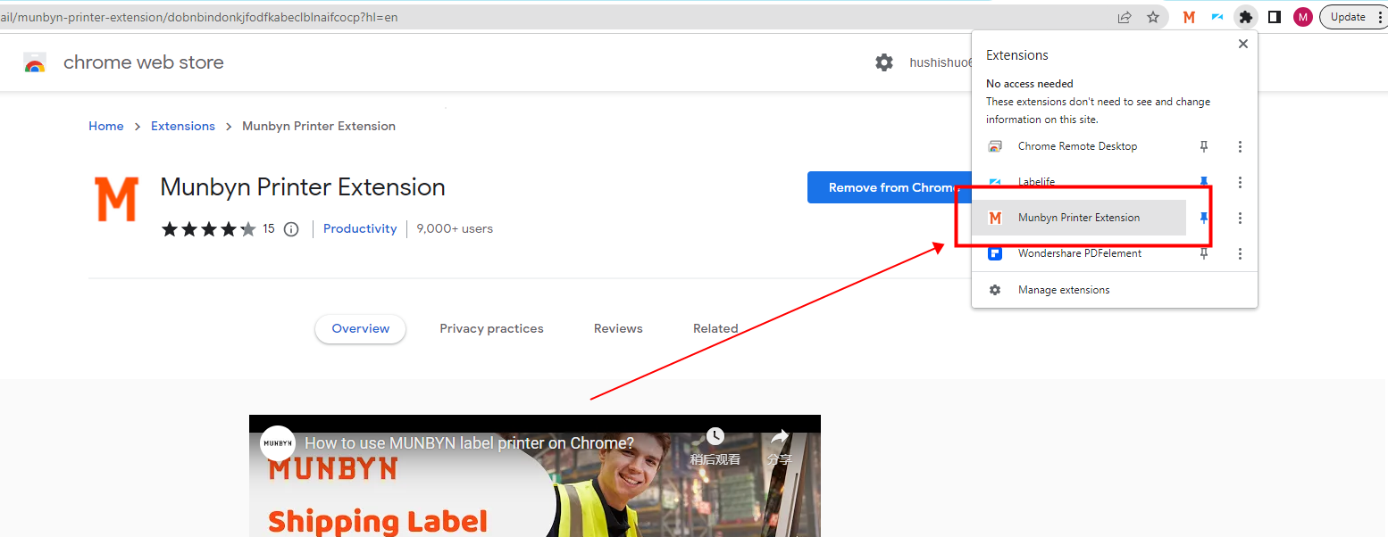Bookmark this page with the star icon

coord(1153,17)
